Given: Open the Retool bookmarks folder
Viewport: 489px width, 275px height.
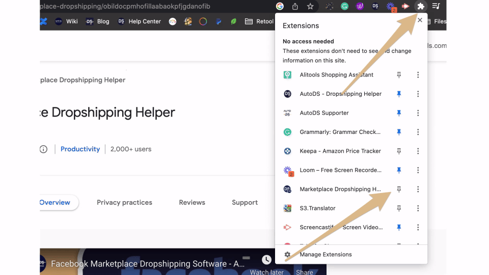Looking at the screenshot, I should pyautogui.click(x=259, y=21).
